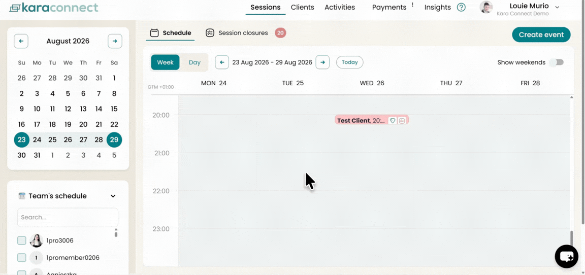Viewport: 585px width, 275px height.
Task: Click 1promember0206's avatar circle
Action: coord(37,258)
